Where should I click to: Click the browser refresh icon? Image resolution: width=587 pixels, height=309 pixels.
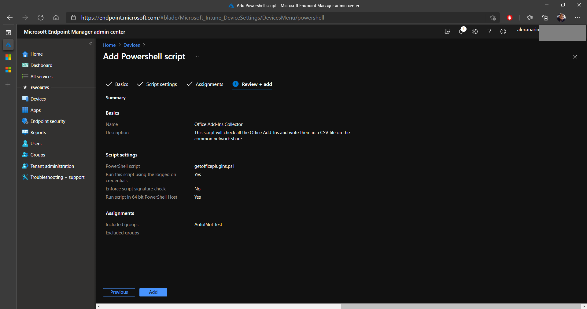click(x=41, y=18)
